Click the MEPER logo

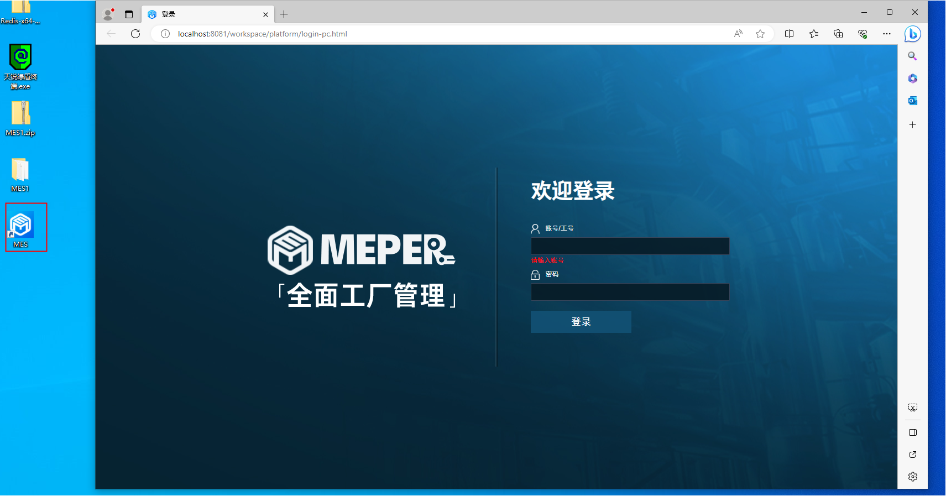pyautogui.click(x=361, y=250)
